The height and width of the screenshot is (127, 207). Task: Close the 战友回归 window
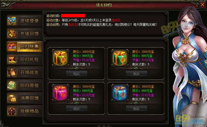point(202,5)
